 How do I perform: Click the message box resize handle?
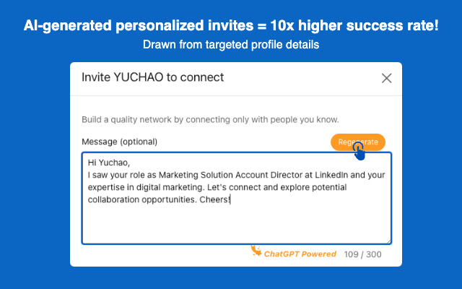[x=388, y=241]
